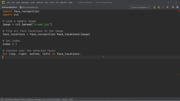Select the face-recognition.py breadcrumb
Image resolution: width=180 pixels, height=101 pixels.
point(29,7)
